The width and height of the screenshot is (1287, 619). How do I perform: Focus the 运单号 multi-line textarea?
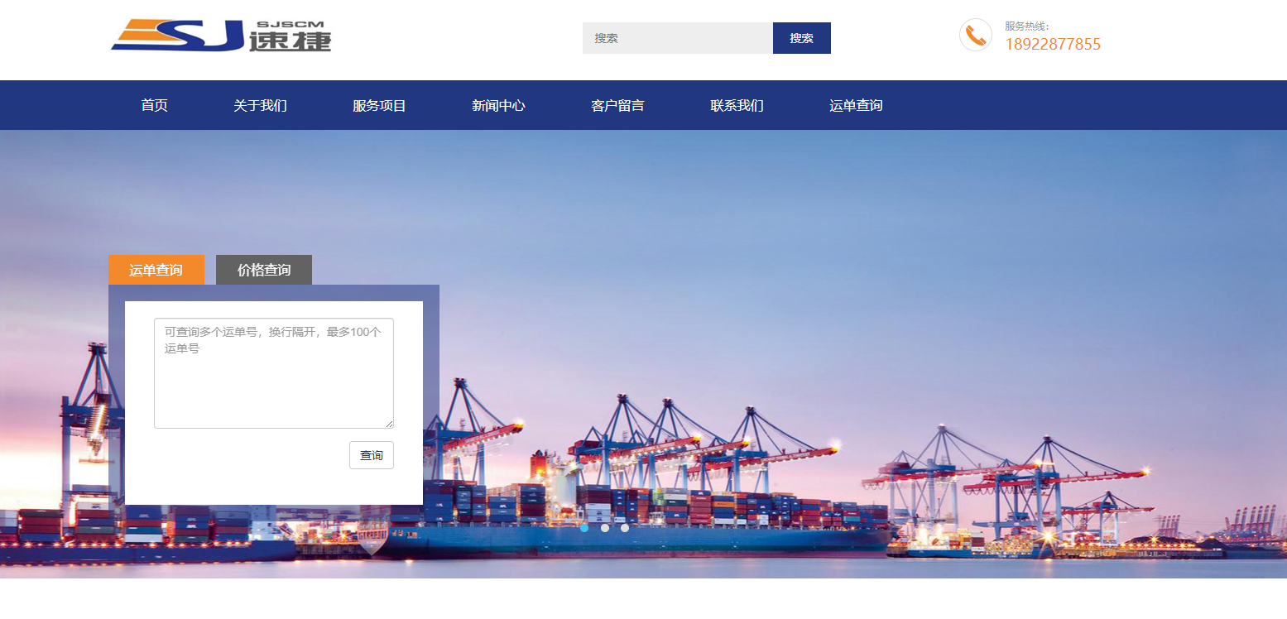pyautogui.click(x=274, y=373)
